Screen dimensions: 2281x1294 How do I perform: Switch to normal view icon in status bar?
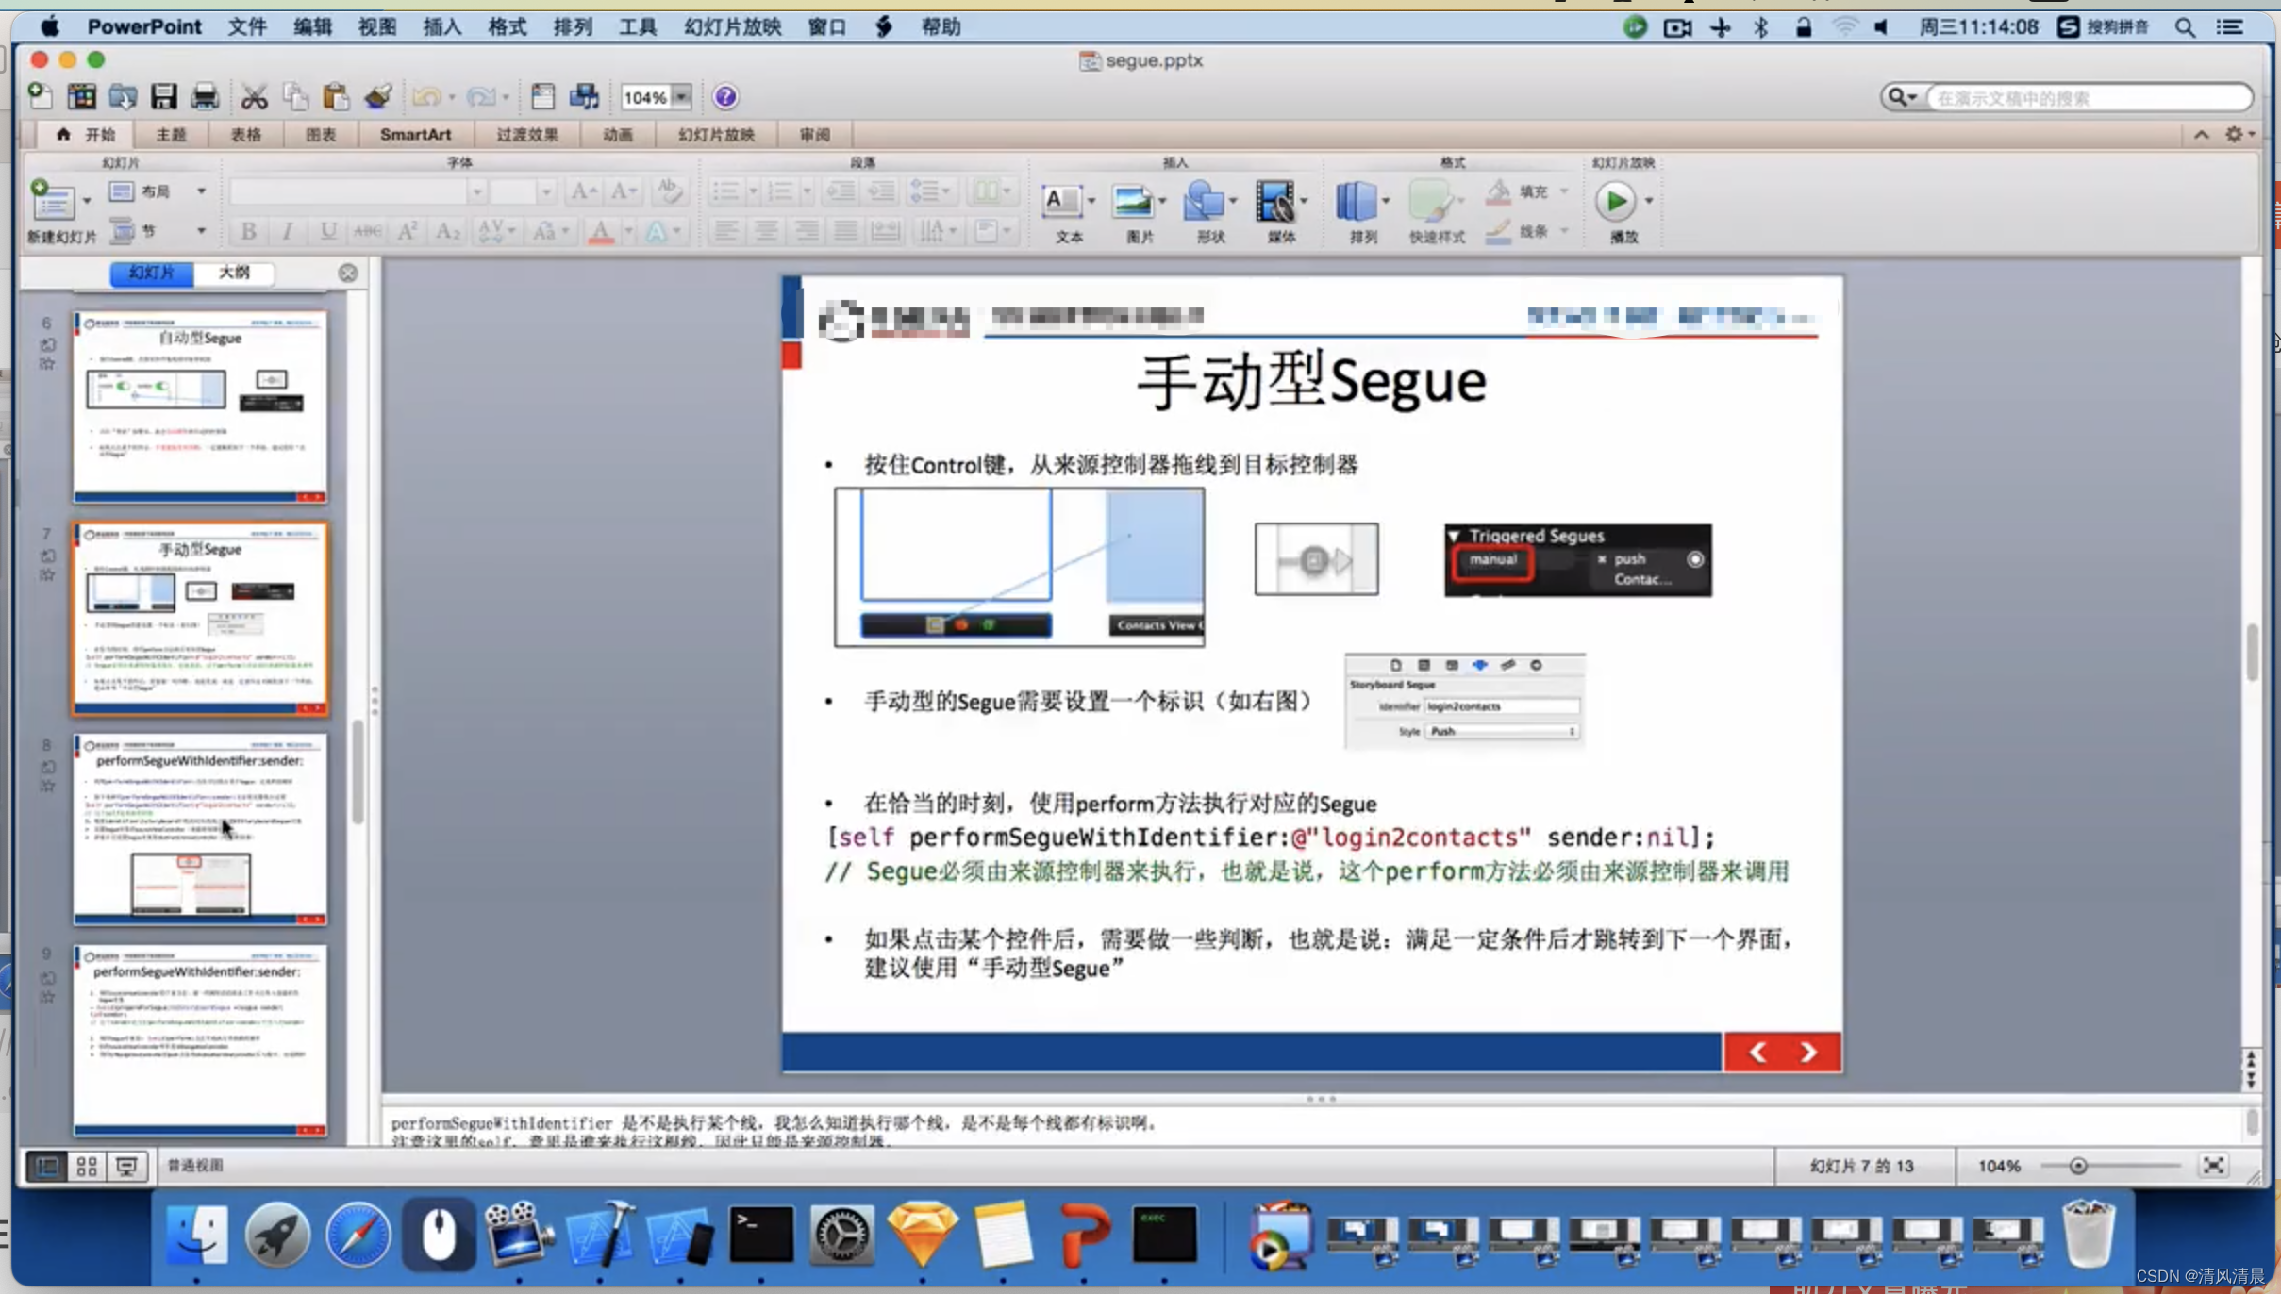pyautogui.click(x=46, y=1166)
